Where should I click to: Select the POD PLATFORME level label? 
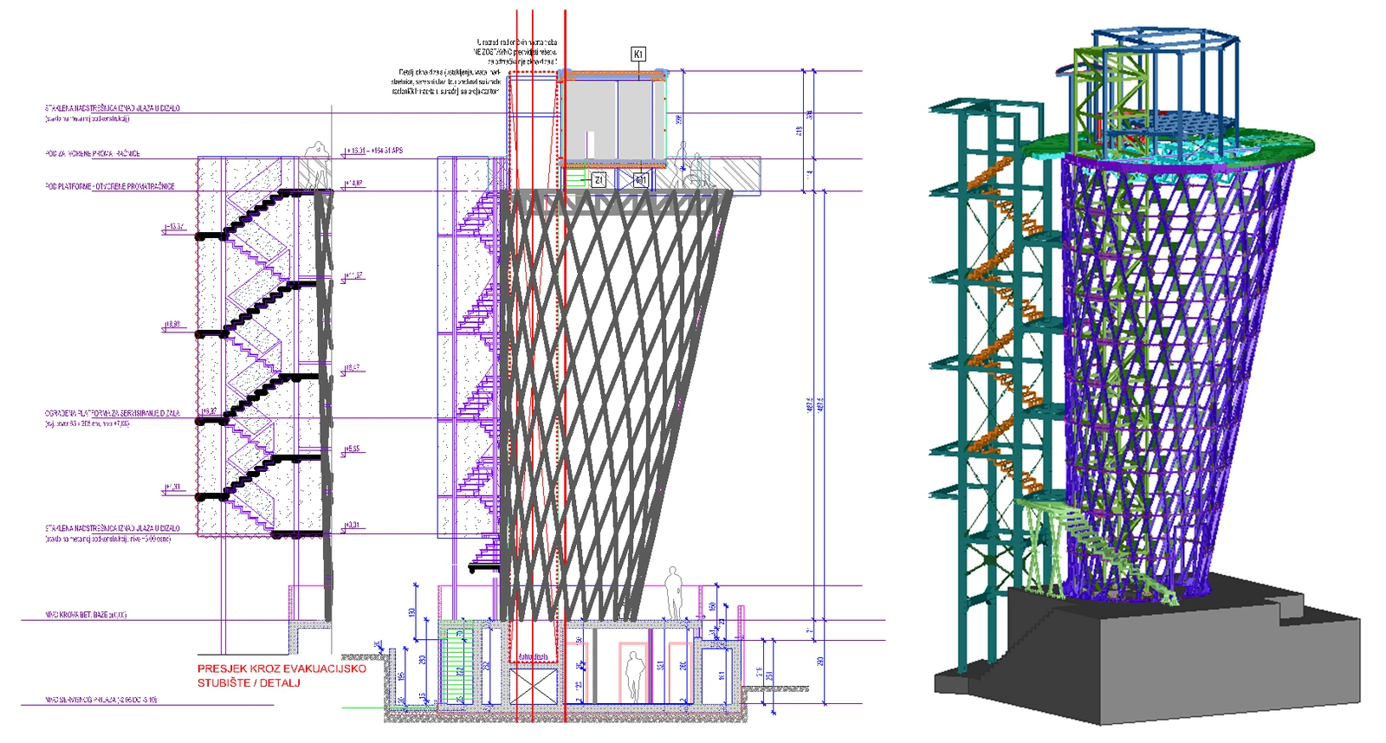(110, 186)
